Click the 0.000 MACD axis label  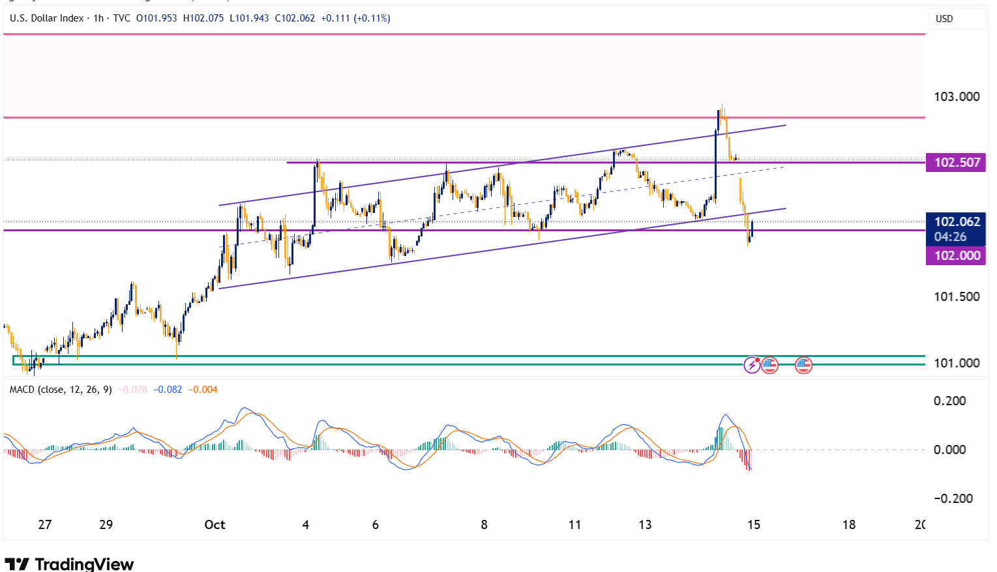click(950, 450)
